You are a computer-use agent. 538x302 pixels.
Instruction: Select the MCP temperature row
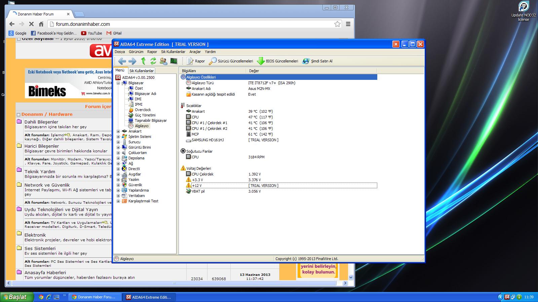click(x=278, y=134)
